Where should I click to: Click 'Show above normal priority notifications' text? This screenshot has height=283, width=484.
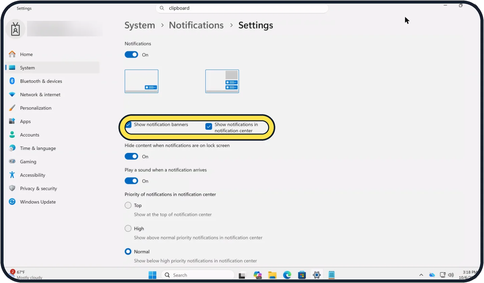point(198,238)
